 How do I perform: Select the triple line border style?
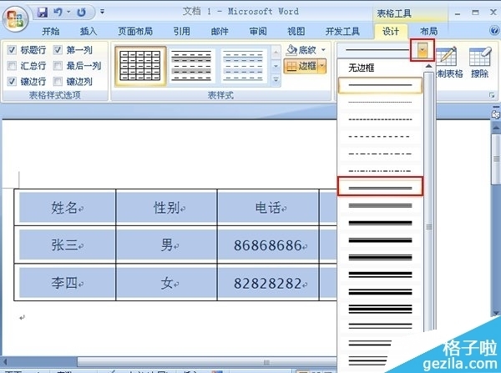[380, 205]
